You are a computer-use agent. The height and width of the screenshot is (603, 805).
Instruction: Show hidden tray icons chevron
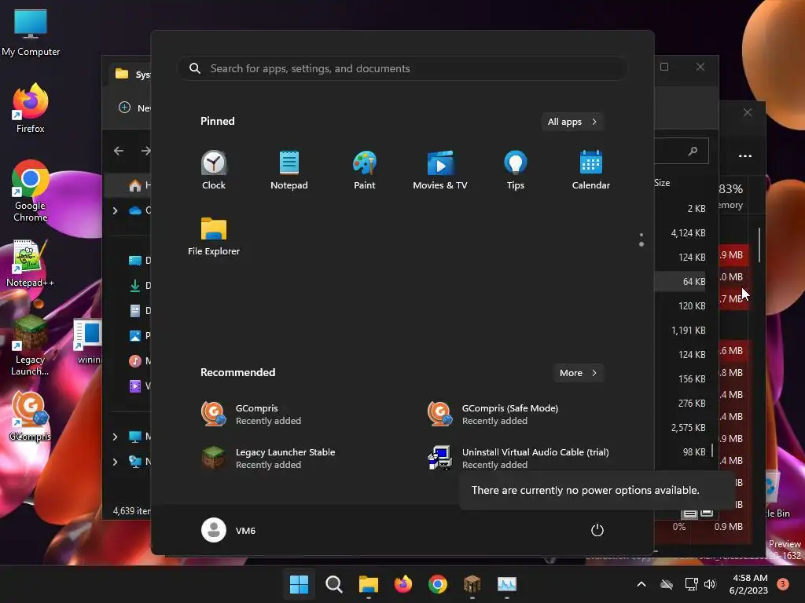coord(641,584)
